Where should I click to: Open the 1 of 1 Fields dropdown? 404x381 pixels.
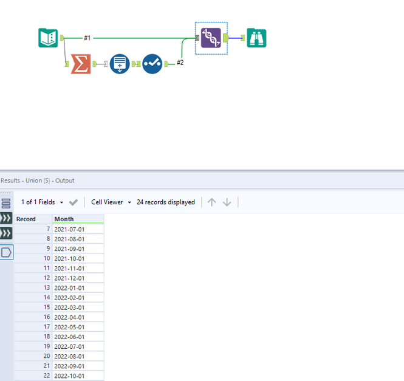tap(43, 202)
